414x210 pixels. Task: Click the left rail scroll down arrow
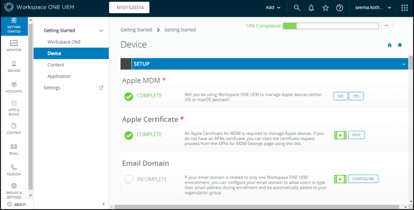click(x=30, y=196)
